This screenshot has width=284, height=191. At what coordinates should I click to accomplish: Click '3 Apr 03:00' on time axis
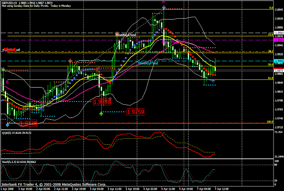(97, 189)
